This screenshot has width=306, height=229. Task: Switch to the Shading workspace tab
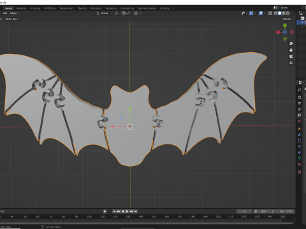point(82,8)
